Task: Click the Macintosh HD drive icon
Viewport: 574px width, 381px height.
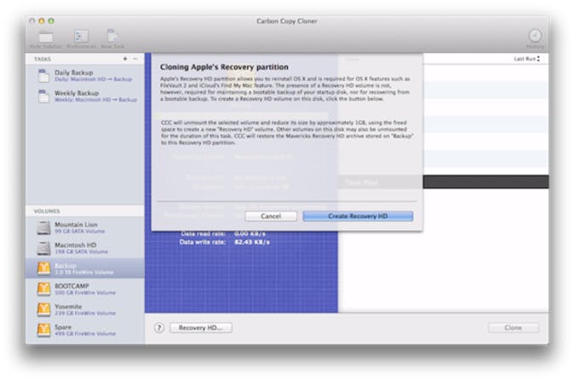Action: click(x=43, y=248)
